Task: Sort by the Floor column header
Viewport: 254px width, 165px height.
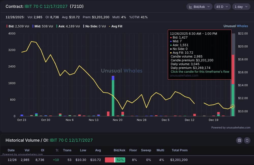Action: pyautogui.click(x=133, y=150)
